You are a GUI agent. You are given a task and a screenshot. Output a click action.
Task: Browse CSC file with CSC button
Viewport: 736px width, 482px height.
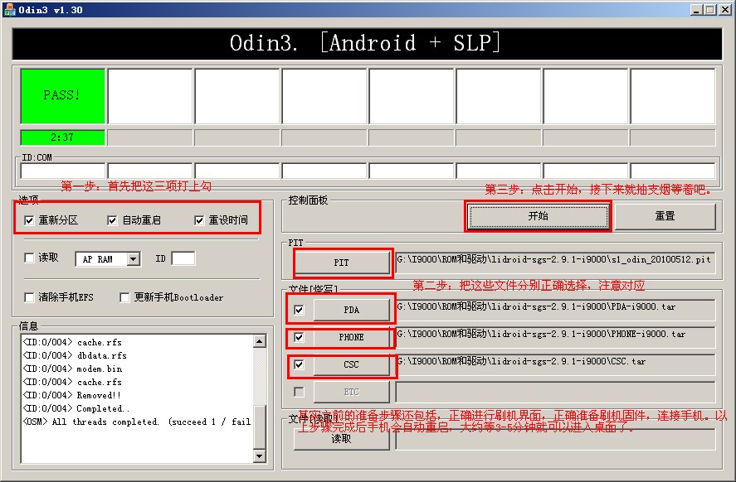coord(343,365)
